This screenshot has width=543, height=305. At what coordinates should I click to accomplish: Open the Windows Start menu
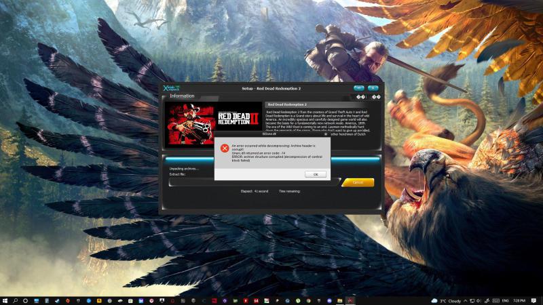click(5, 300)
